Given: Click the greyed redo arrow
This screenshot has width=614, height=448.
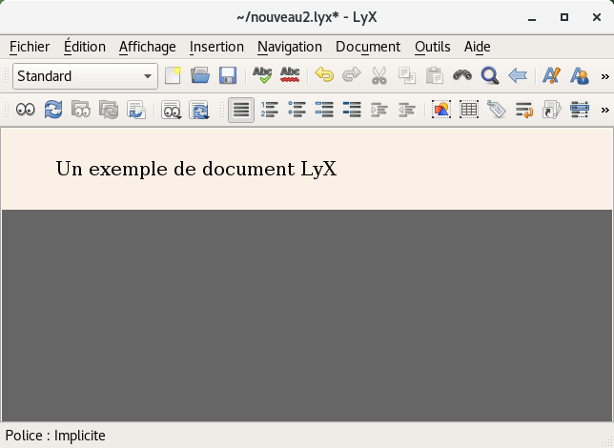Looking at the screenshot, I should pyautogui.click(x=352, y=75).
